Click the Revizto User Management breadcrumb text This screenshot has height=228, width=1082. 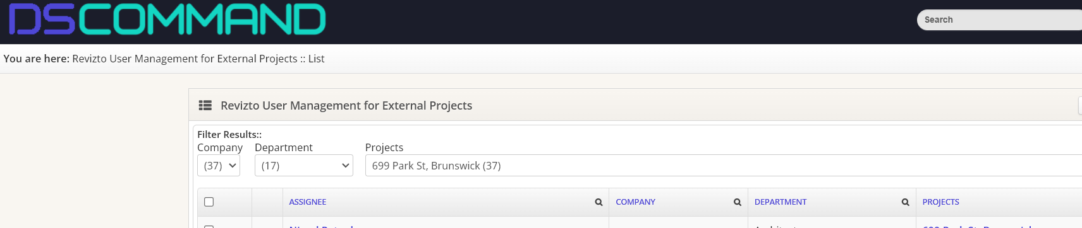click(185, 59)
